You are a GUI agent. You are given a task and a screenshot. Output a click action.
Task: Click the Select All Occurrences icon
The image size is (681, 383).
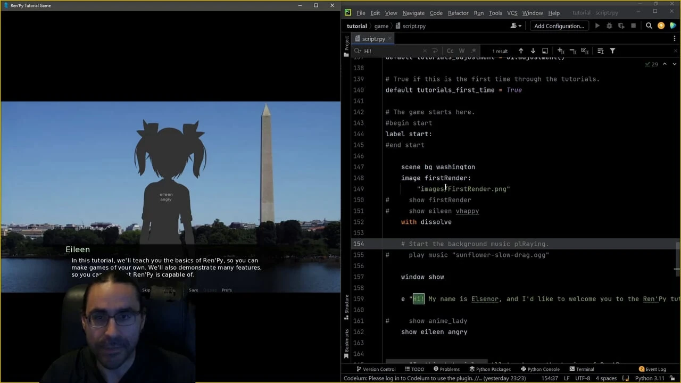(585, 51)
